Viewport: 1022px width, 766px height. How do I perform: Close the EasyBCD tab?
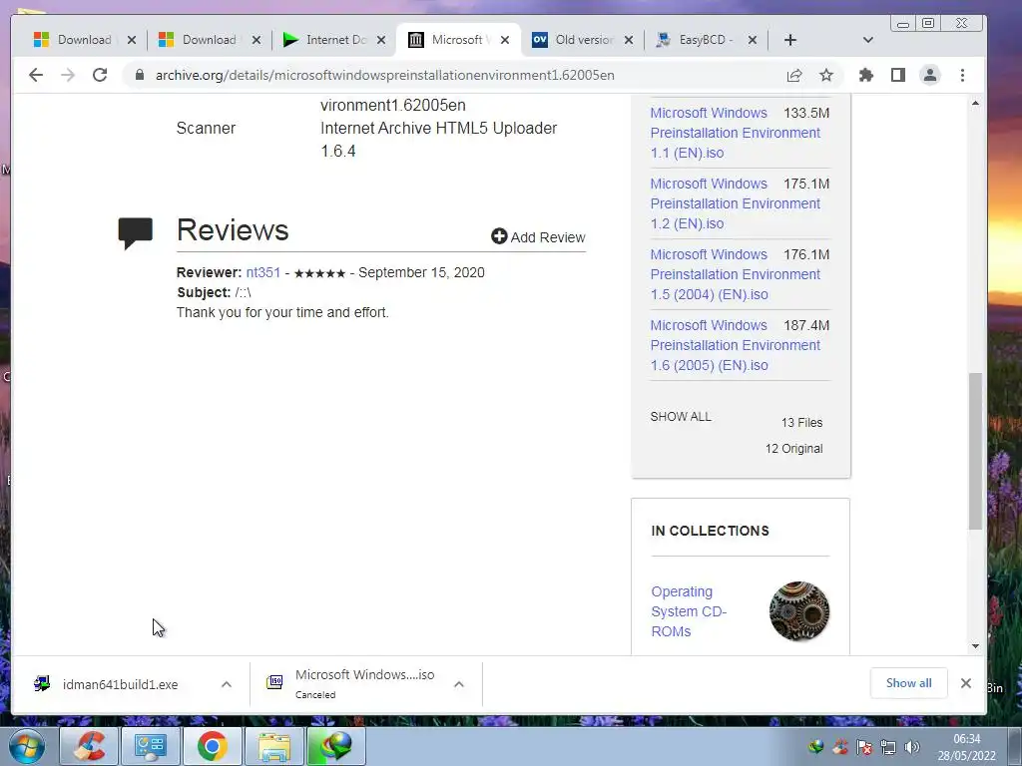click(x=753, y=40)
